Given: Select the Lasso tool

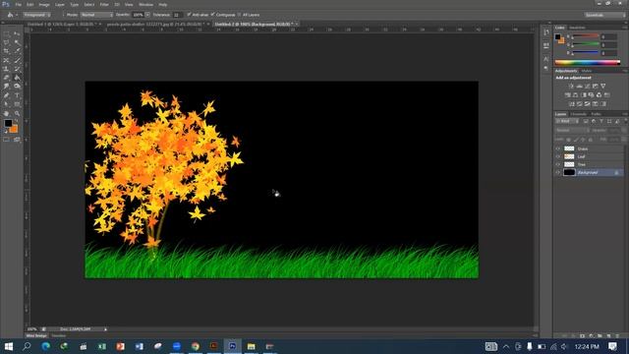Looking at the screenshot, I should coord(7,42).
